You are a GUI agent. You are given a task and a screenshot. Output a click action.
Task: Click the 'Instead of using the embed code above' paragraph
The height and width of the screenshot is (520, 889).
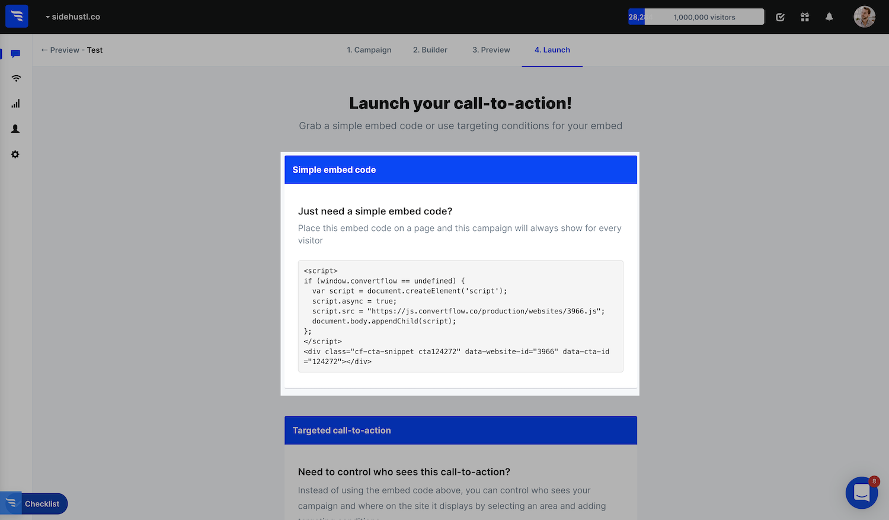click(x=452, y=502)
